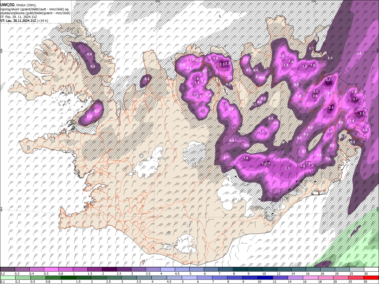
Task: Select upper legend swatch starting at 4.5
Action: (182, 270)
